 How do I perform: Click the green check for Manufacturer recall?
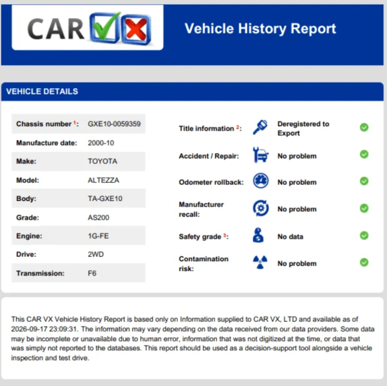click(x=364, y=209)
